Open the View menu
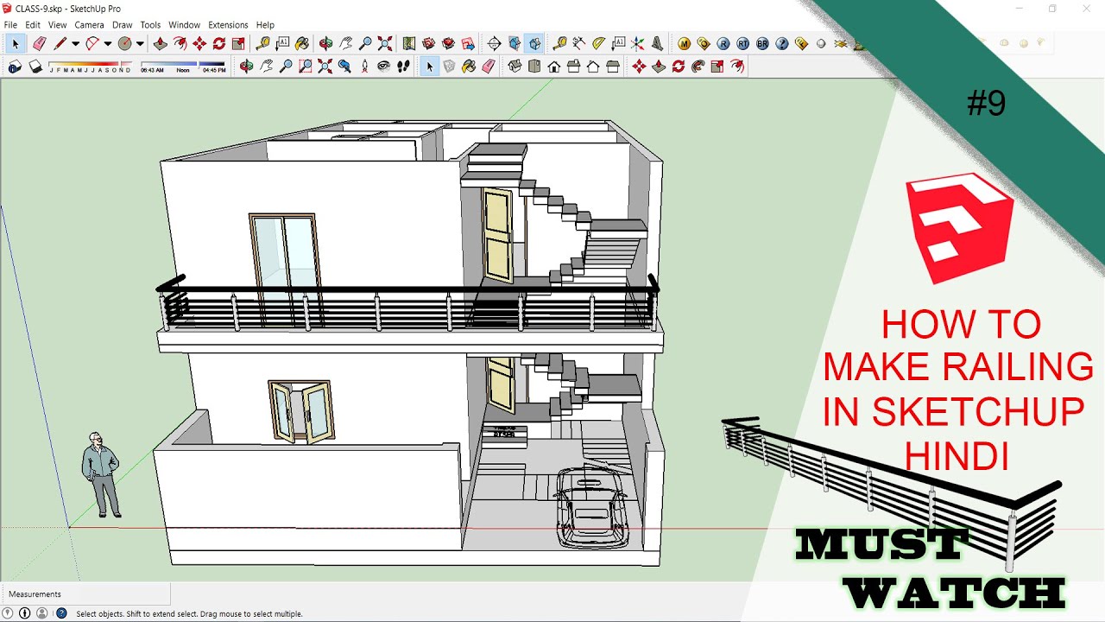Screen dimensions: 1105x622 [57, 25]
